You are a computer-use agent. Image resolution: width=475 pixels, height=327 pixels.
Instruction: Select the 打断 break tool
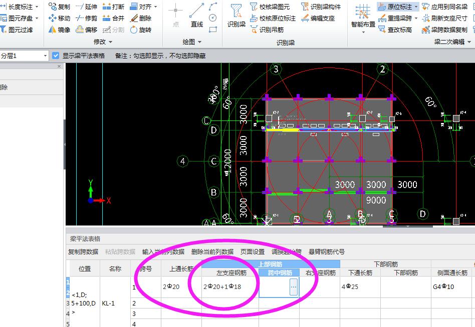pyautogui.click(x=113, y=6)
